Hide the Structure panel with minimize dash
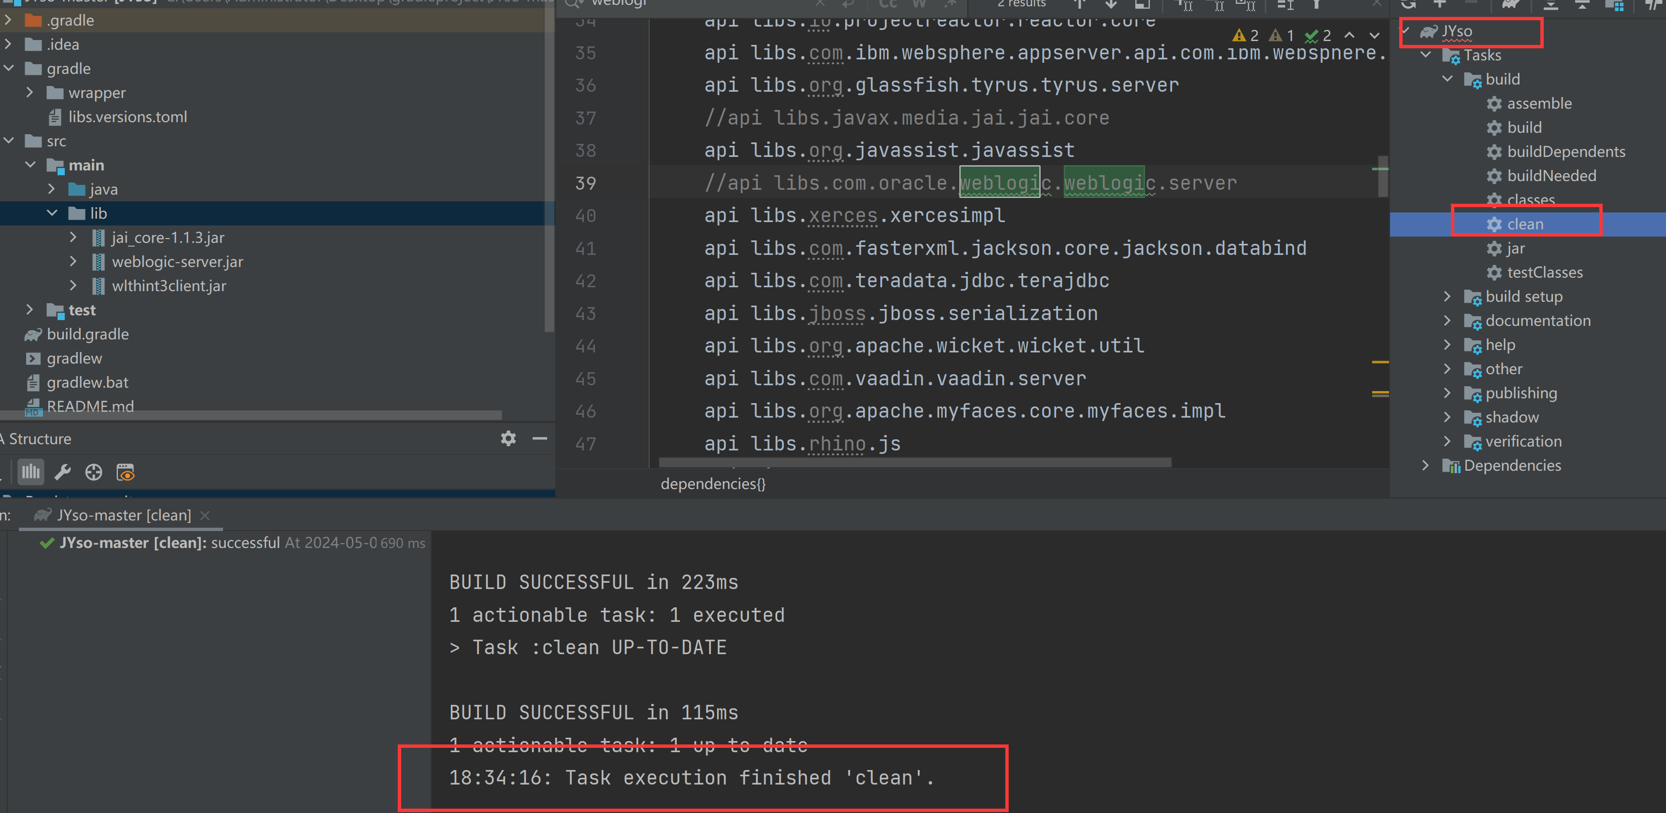 tap(539, 439)
